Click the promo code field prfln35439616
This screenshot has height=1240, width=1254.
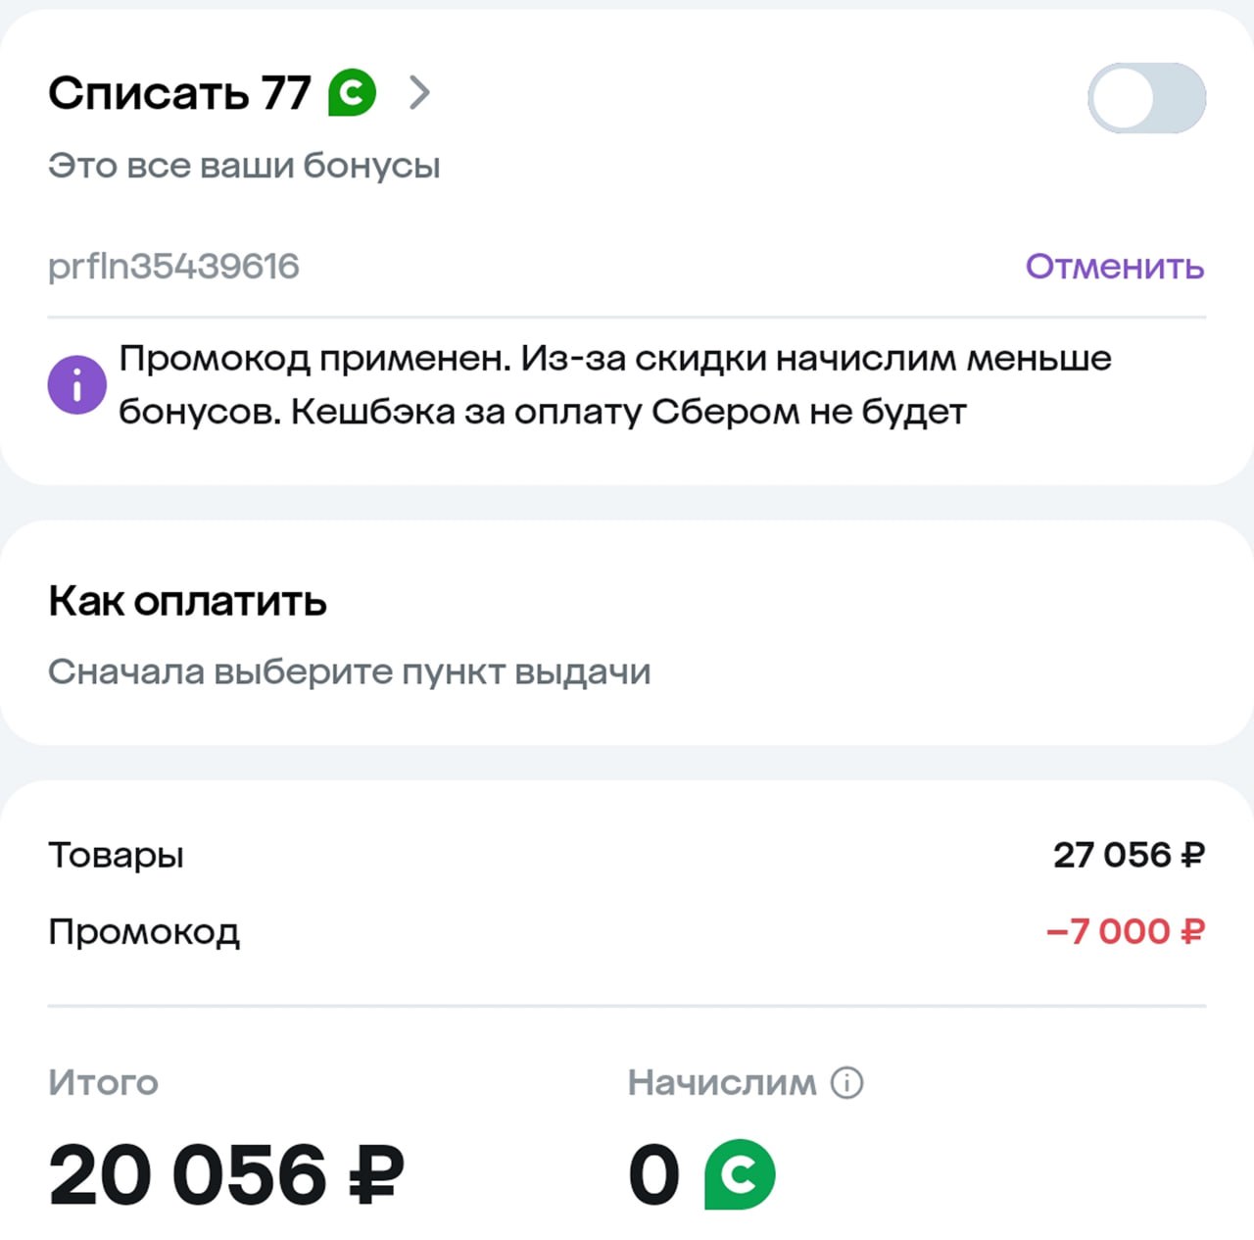[174, 267]
